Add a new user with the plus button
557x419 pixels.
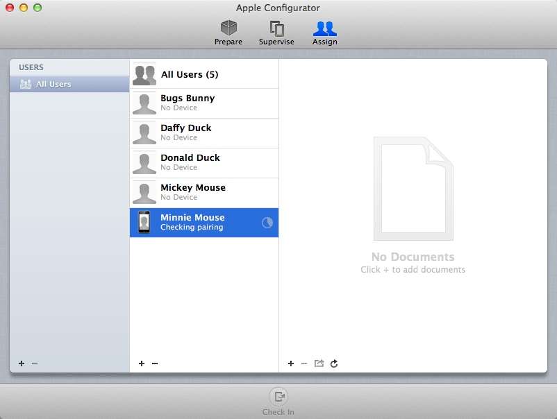[141, 363]
